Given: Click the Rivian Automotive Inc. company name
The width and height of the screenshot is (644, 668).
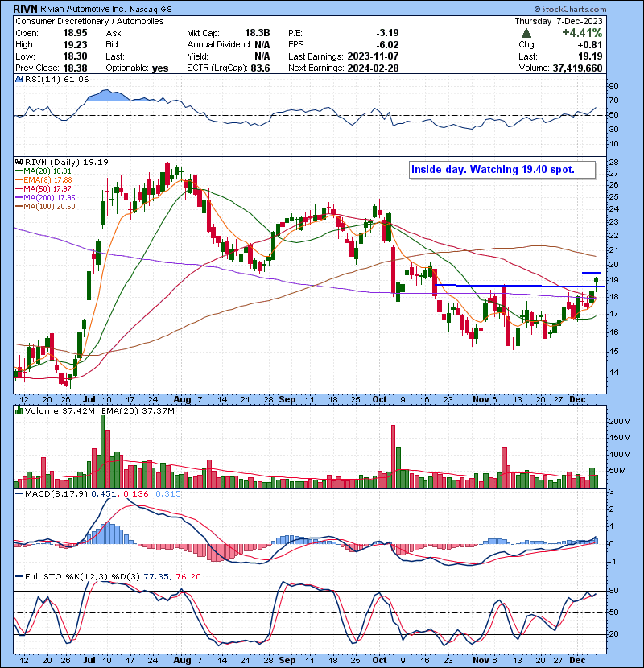Looking at the screenshot, I should click(83, 9).
